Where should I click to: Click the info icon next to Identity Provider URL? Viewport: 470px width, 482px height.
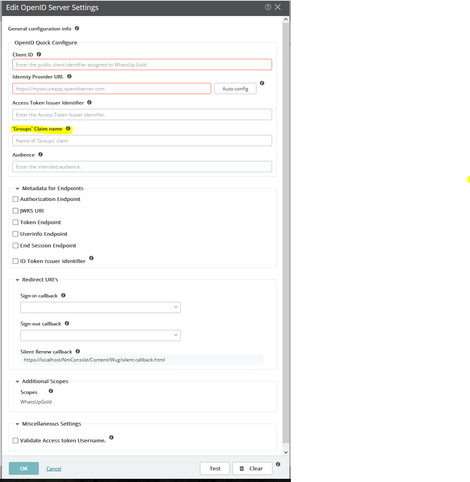pyautogui.click(x=69, y=76)
